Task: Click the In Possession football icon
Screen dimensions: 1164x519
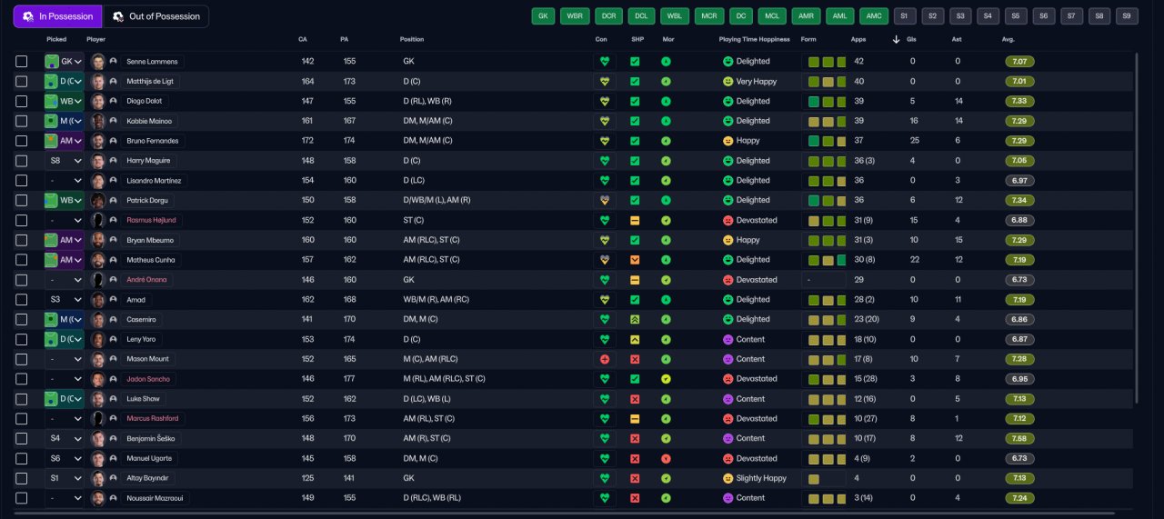Action: 28,16
